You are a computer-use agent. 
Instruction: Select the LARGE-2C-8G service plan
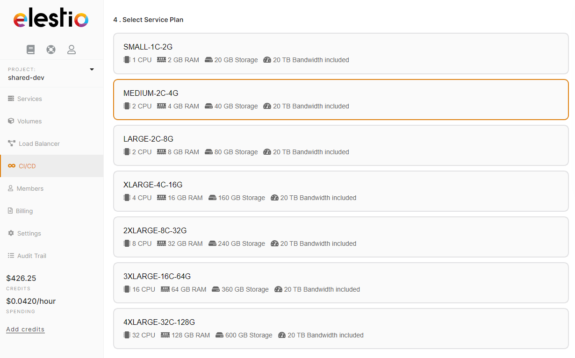point(341,145)
